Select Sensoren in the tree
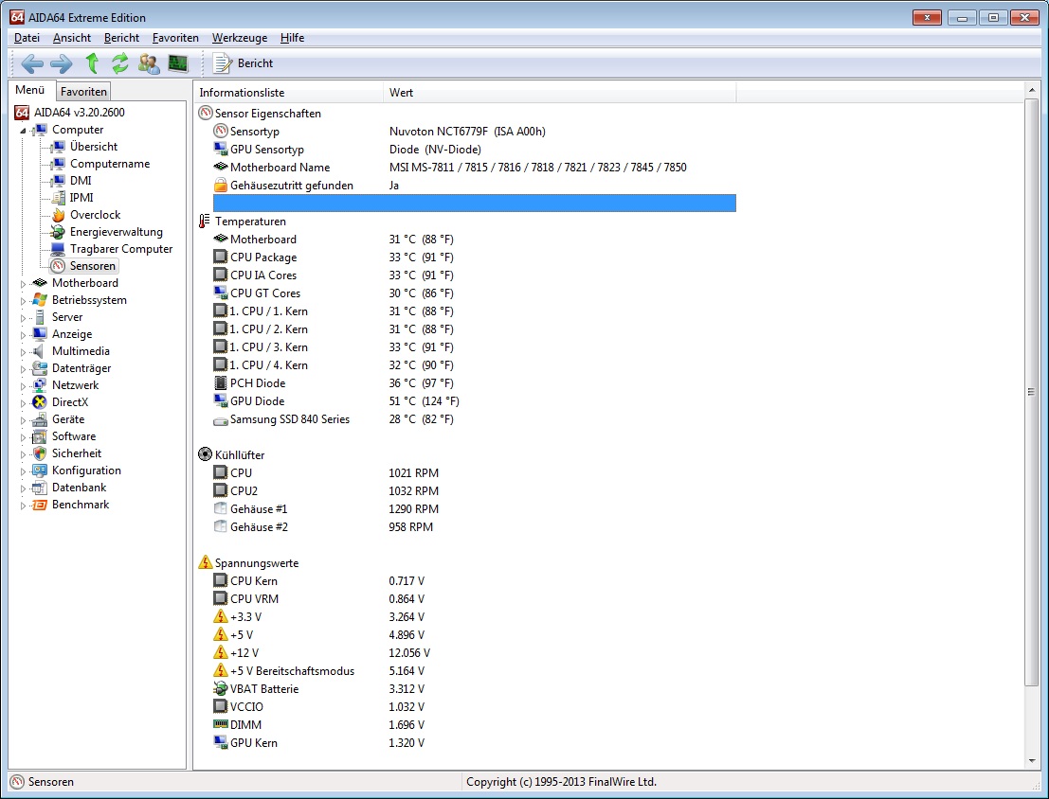 92,266
